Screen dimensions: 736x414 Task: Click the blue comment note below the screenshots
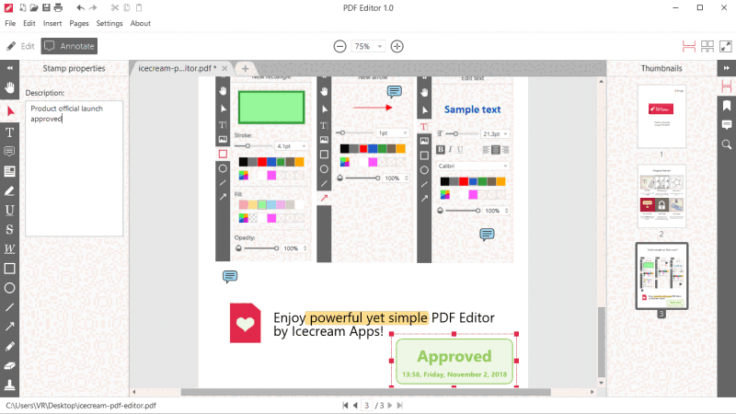(x=229, y=277)
